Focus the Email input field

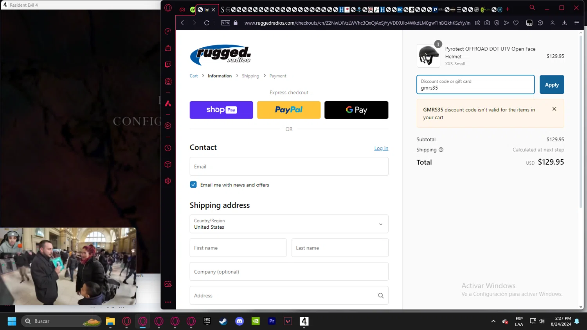289,166
